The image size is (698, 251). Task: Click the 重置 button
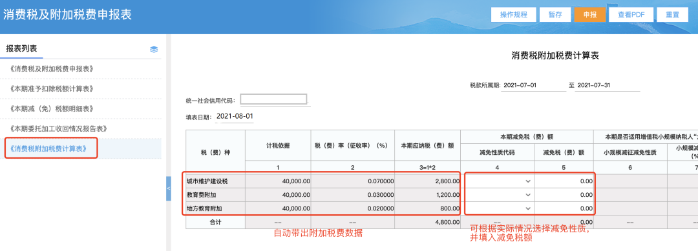(672, 14)
